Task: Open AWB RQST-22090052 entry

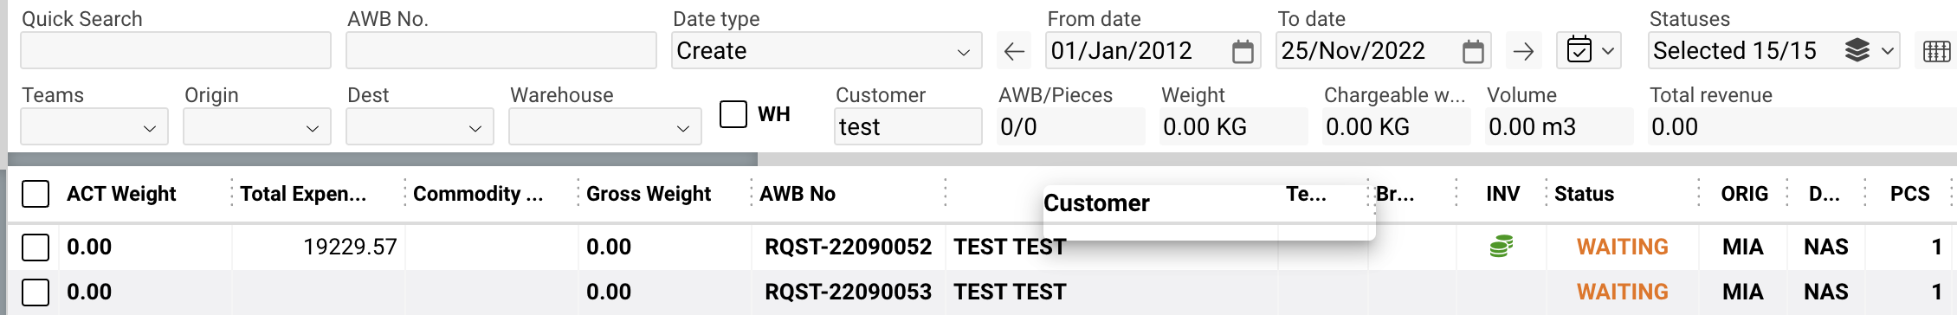Action: click(x=848, y=247)
